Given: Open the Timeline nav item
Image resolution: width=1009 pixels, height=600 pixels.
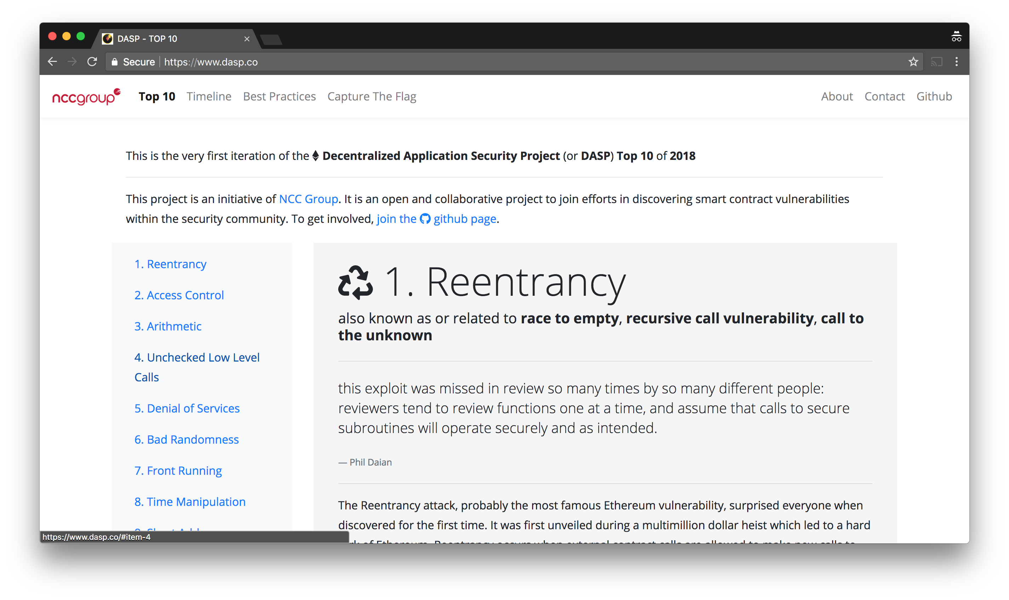Looking at the screenshot, I should point(209,97).
